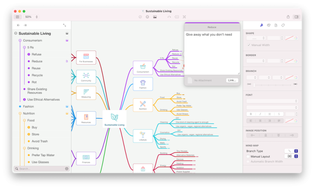
Task: Select the Finances node on canvas
Action: pyautogui.click(x=86, y=158)
